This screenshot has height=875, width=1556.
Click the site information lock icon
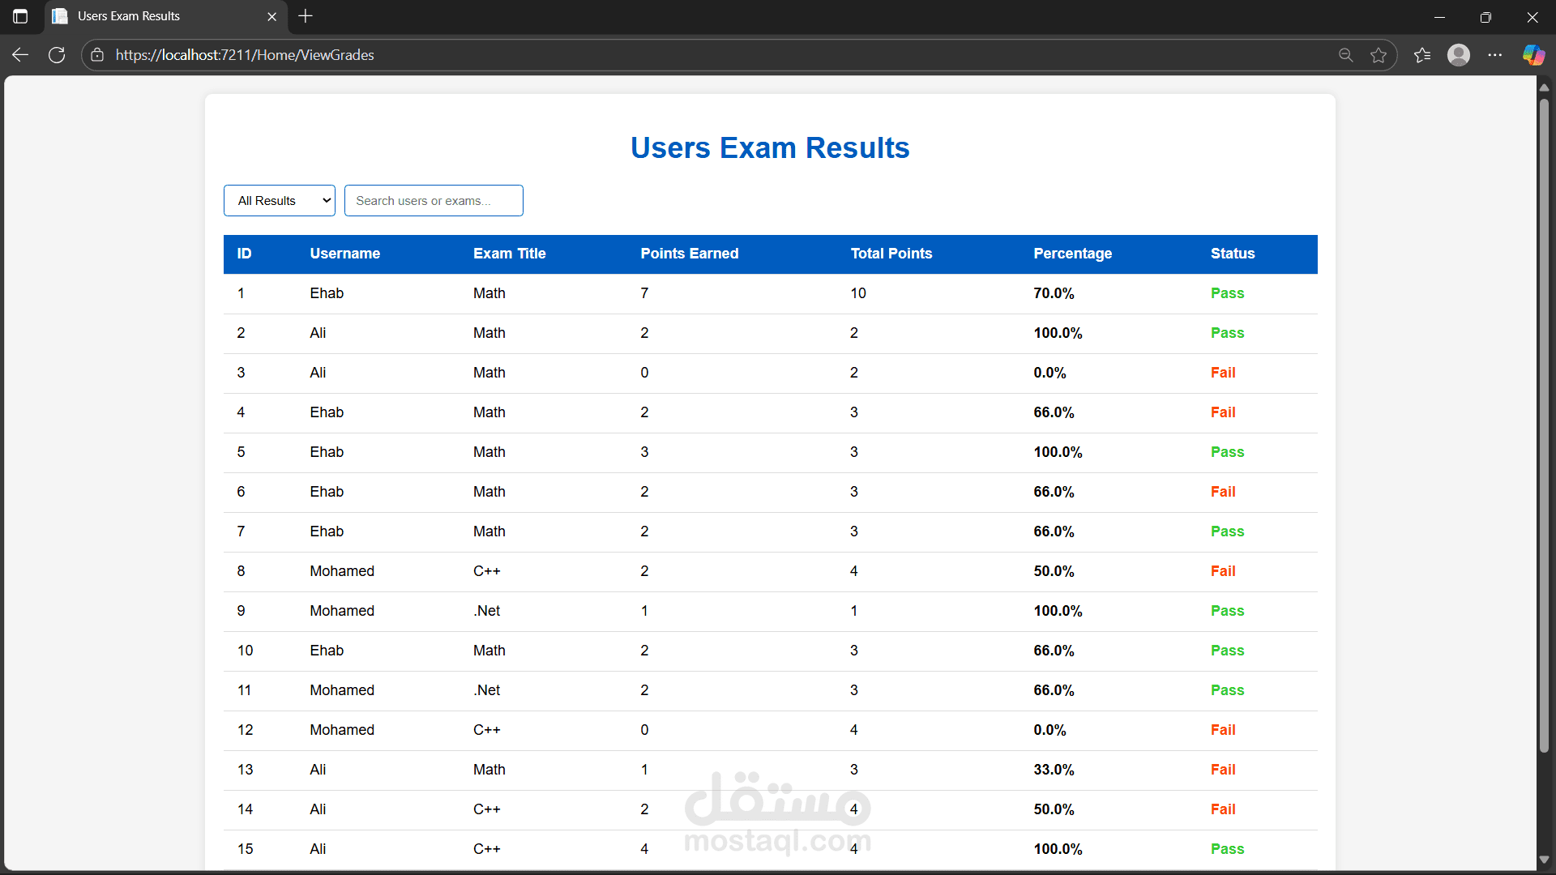click(97, 55)
